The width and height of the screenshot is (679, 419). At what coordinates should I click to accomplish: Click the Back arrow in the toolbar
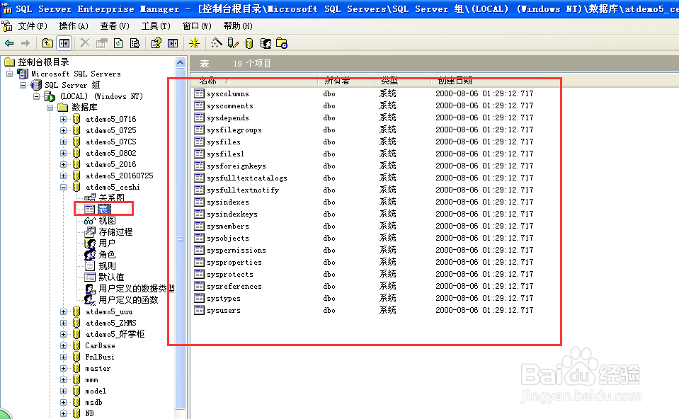click(9, 43)
